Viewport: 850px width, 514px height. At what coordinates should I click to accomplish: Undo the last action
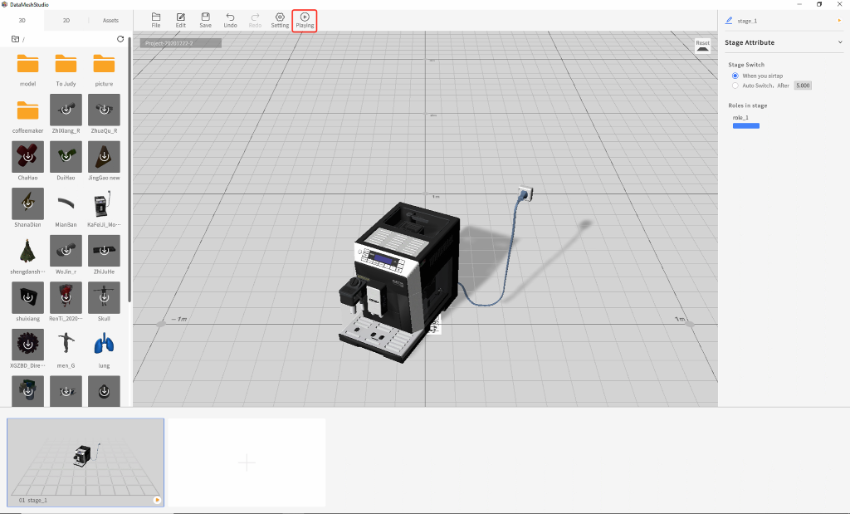[x=231, y=20]
